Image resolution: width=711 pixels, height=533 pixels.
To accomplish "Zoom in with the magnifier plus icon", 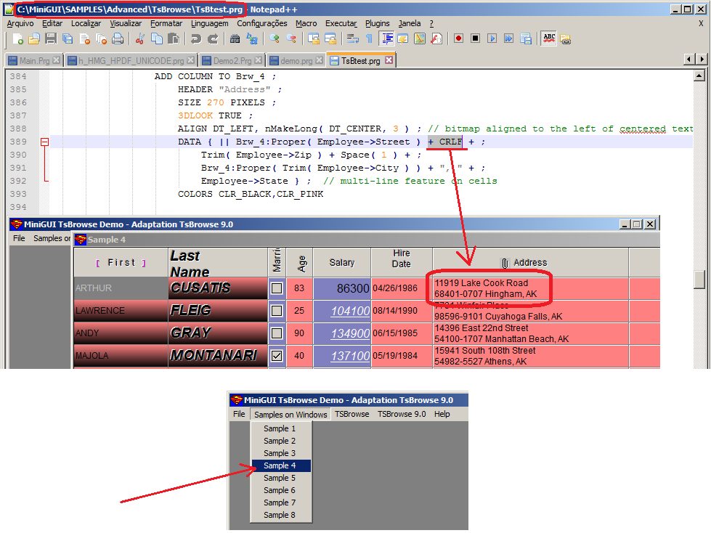I will (x=274, y=39).
